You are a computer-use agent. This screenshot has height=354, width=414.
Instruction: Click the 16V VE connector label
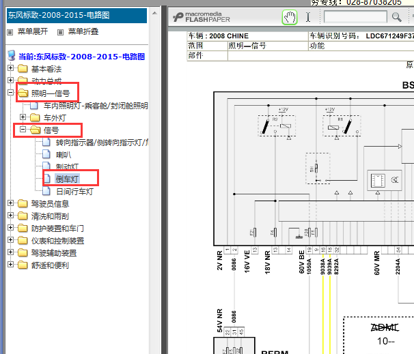[x=247, y=261]
